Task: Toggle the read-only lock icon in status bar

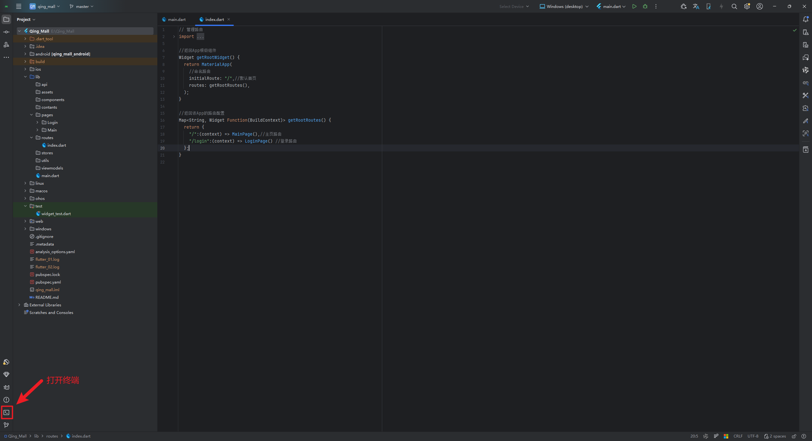Action: tap(794, 436)
